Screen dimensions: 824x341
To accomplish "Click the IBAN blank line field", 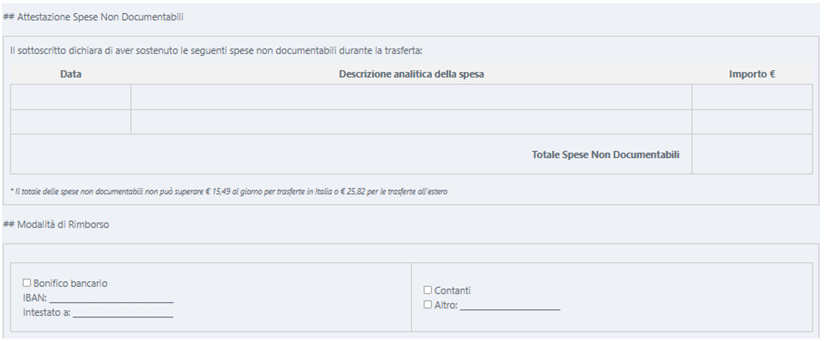I will [x=111, y=298].
